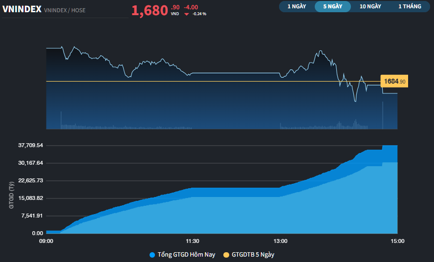Show the 10 NGÀY chart range
The image size is (434, 262).
370,6
